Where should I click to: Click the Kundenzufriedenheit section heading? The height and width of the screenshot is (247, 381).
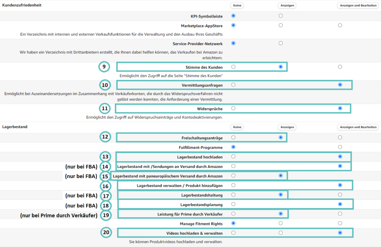tap(22, 5)
